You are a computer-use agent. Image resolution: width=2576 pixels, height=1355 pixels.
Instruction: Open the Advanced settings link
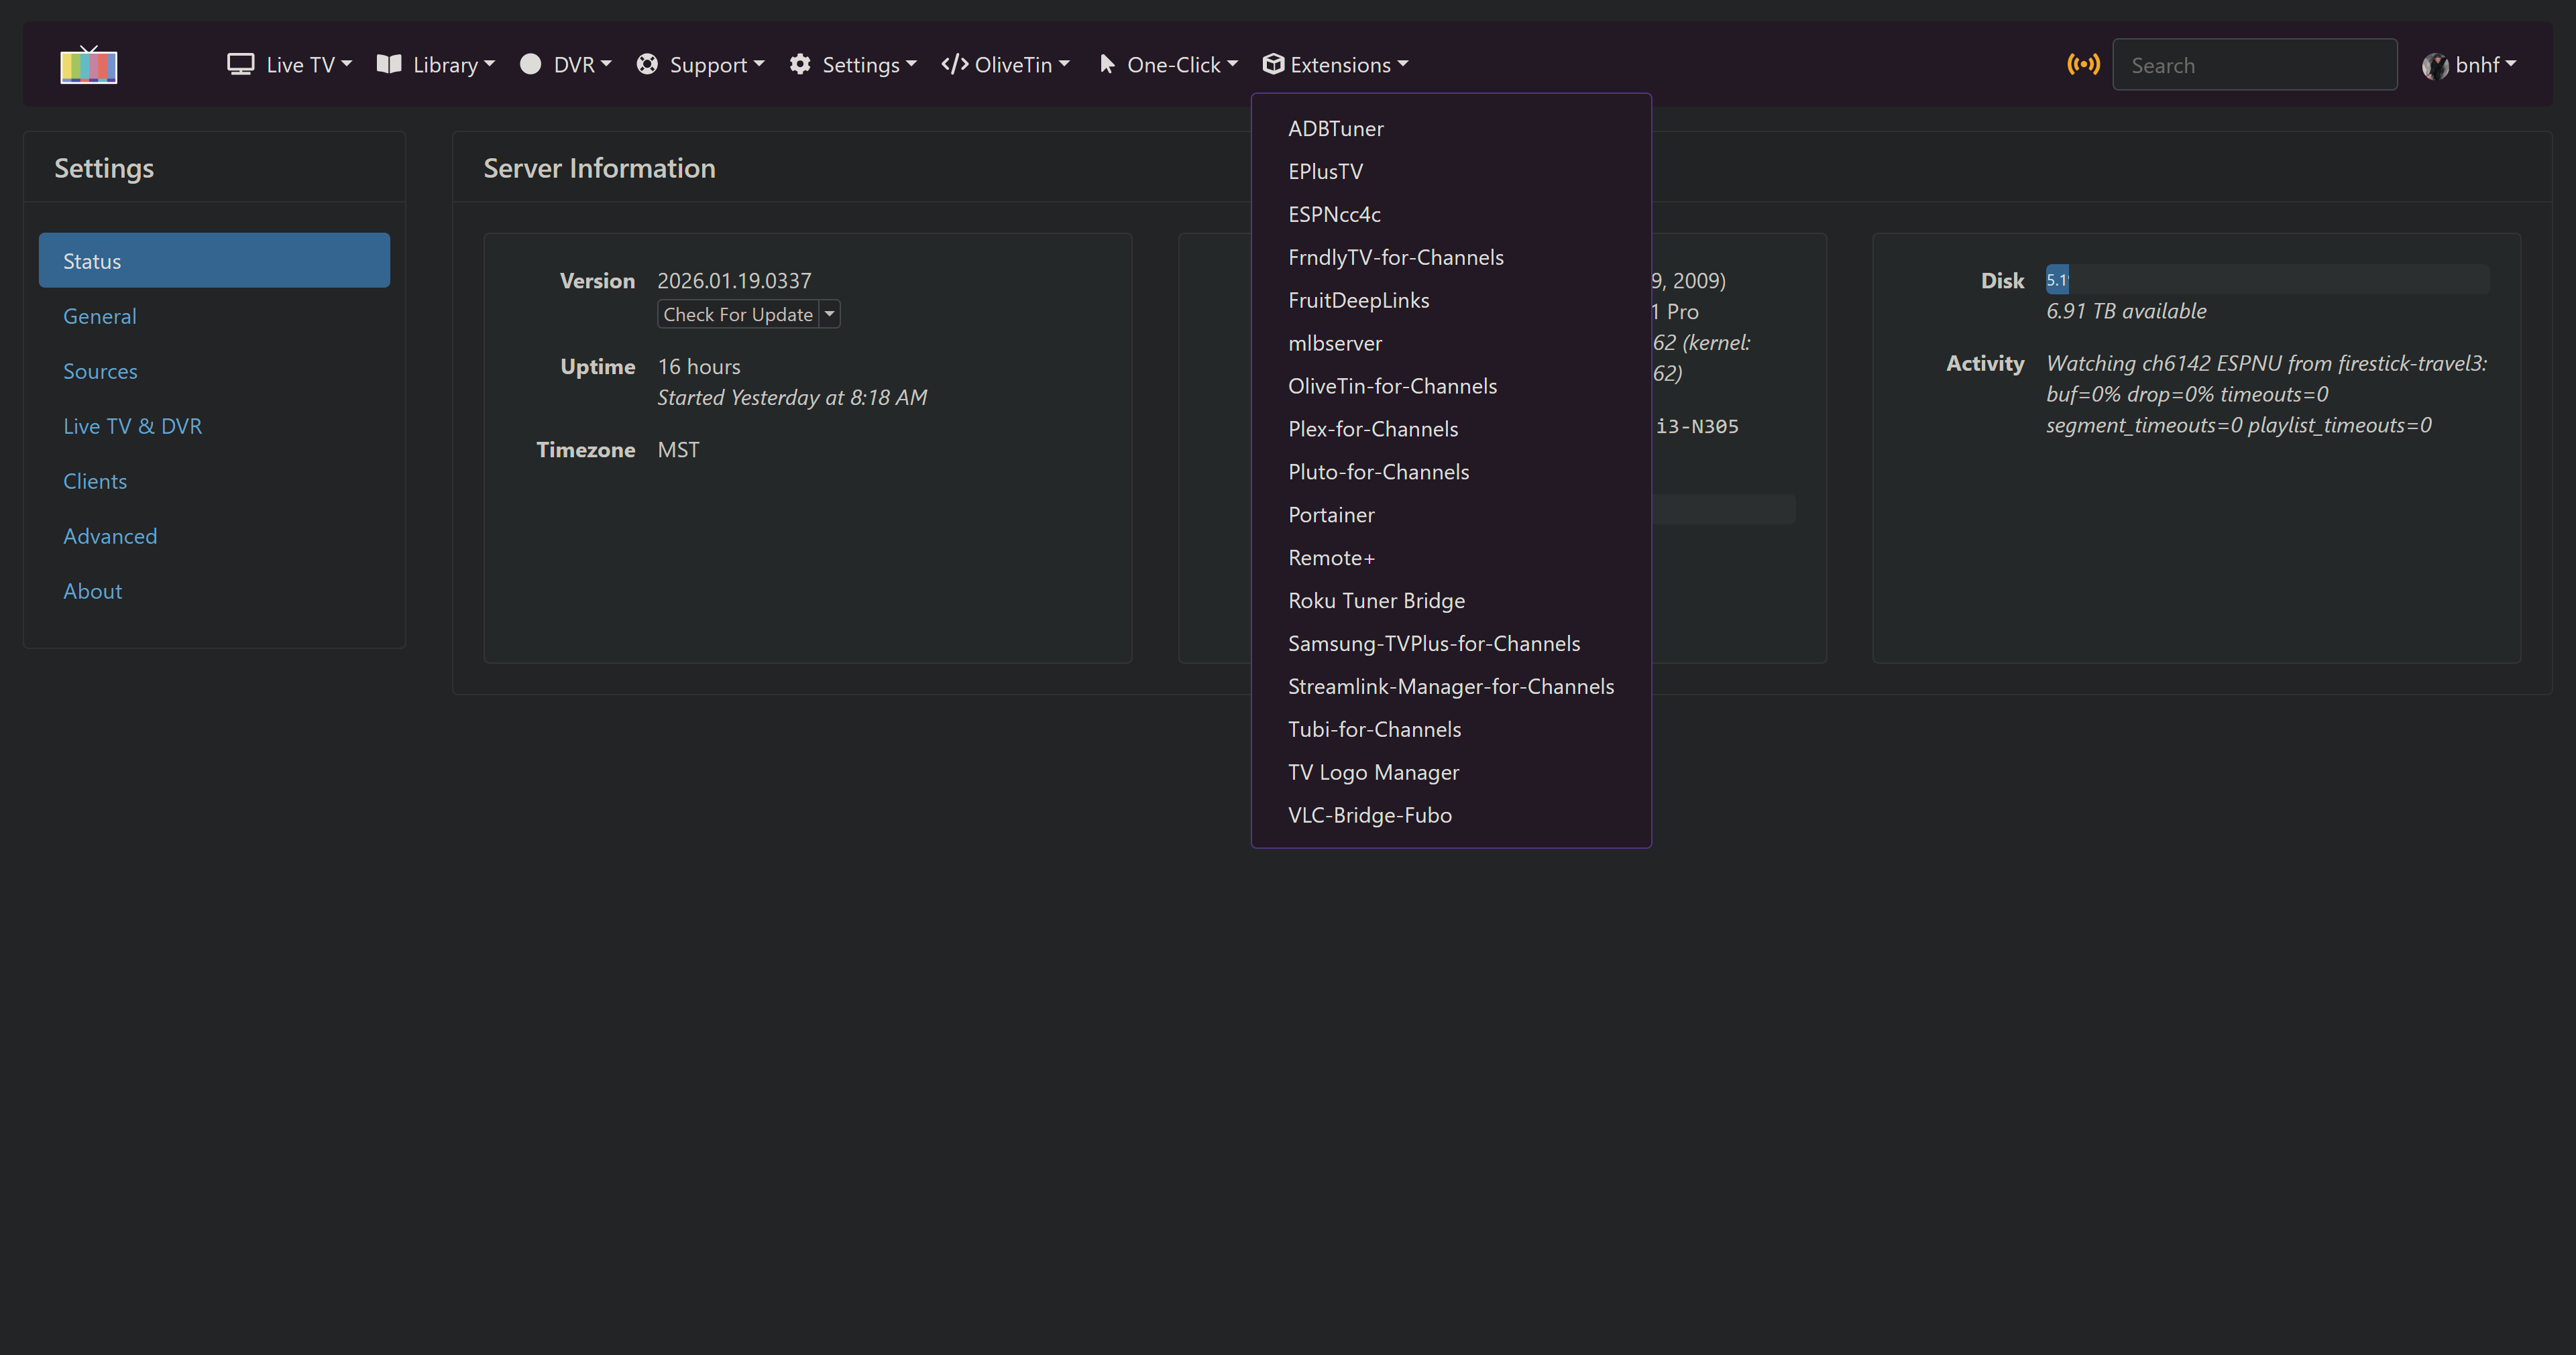[x=110, y=536]
